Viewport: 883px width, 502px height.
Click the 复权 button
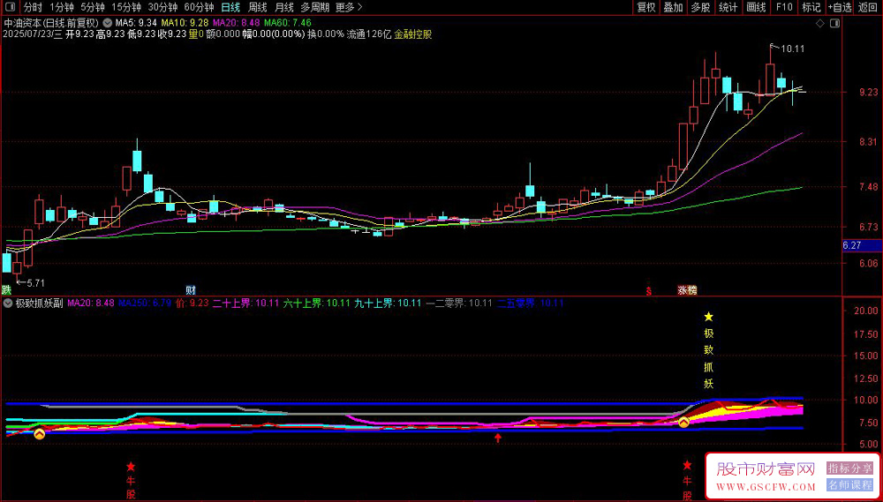pos(646,8)
